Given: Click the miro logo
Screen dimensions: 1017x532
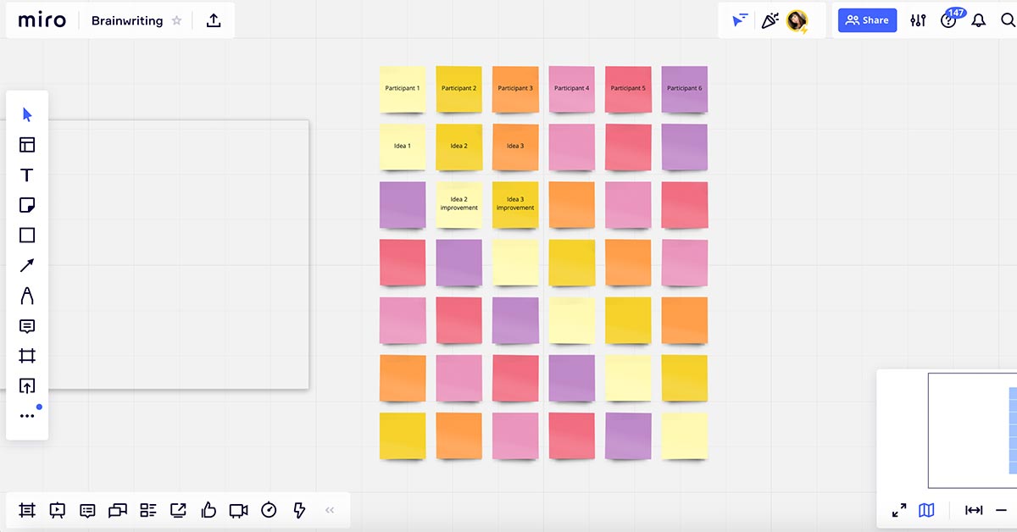Looking at the screenshot, I should coord(42,20).
